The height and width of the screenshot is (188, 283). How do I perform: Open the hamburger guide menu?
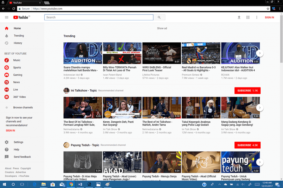(7, 17)
